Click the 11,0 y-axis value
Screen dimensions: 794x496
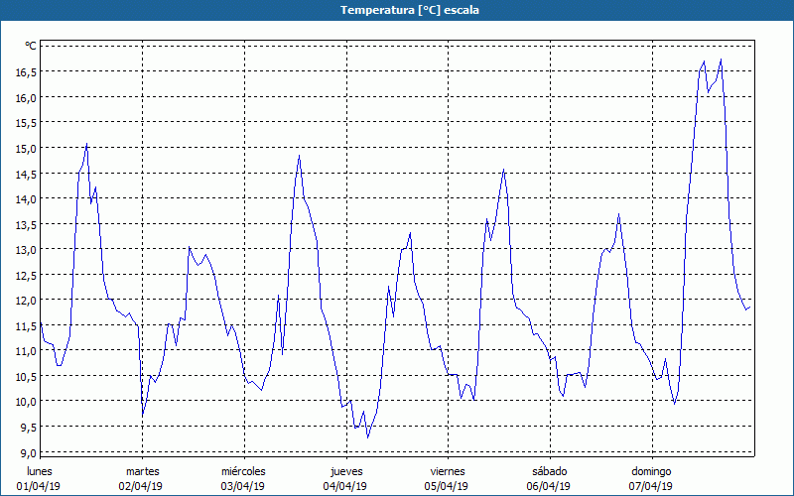coord(26,351)
